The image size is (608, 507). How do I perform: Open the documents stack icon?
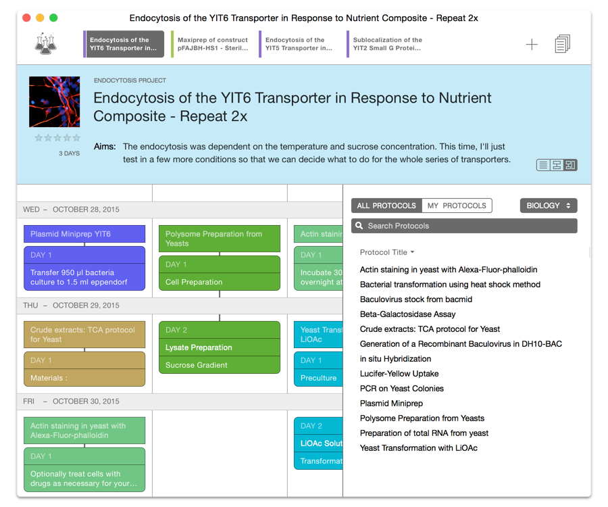click(562, 45)
